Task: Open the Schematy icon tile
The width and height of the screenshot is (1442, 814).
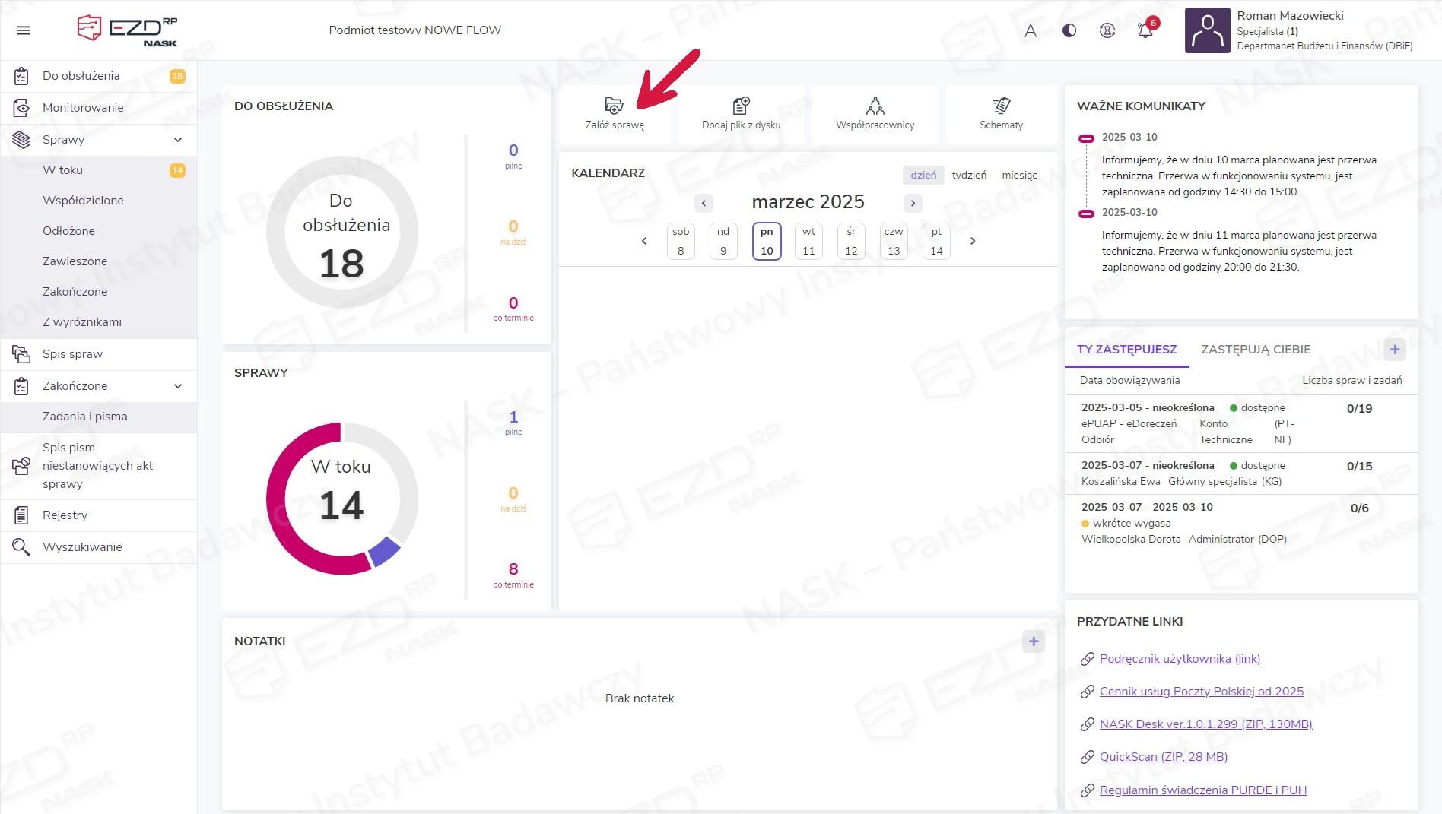Action: click(x=1001, y=106)
